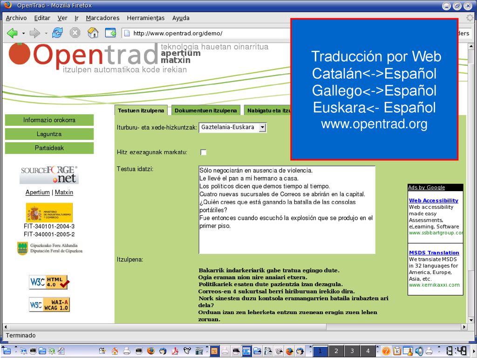Expand the Back button history arrow
This screenshot has width=477, height=358.
tap(23, 33)
